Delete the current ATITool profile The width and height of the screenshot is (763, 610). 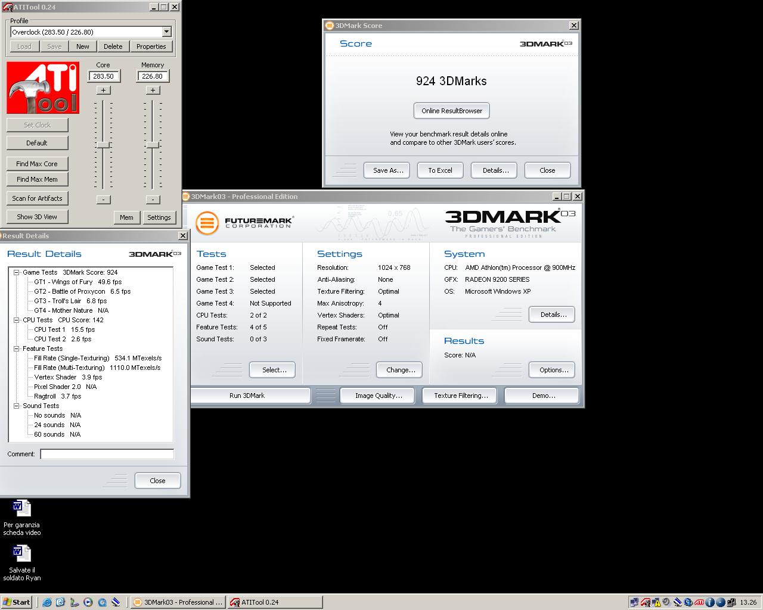tap(113, 46)
